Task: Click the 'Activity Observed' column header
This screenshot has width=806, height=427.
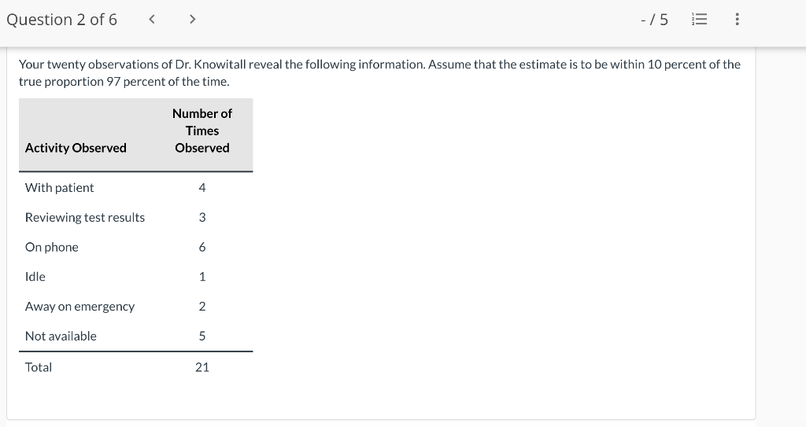Action: pyautogui.click(x=76, y=148)
